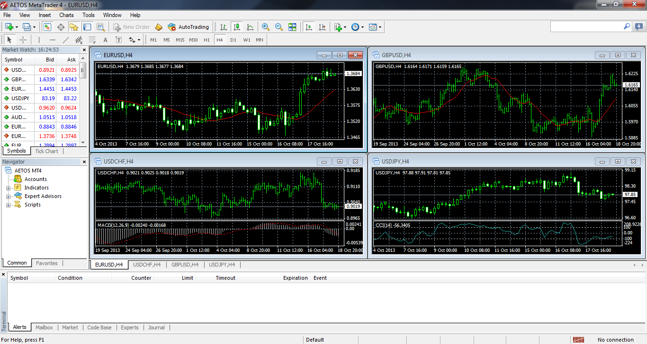Open the Charts menu
The height and width of the screenshot is (344, 647).
click(66, 15)
